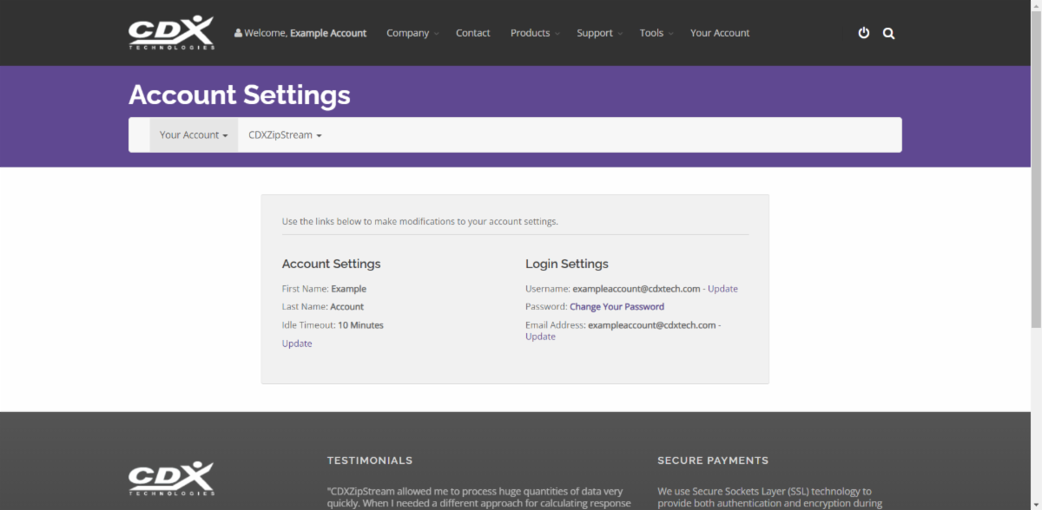Open the Tools dropdown menu
Image resolution: width=1042 pixels, height=510 pixels.
coord(656,33)
